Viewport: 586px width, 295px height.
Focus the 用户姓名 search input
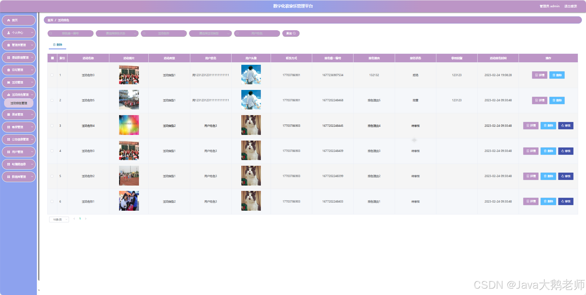click(257, 33)
